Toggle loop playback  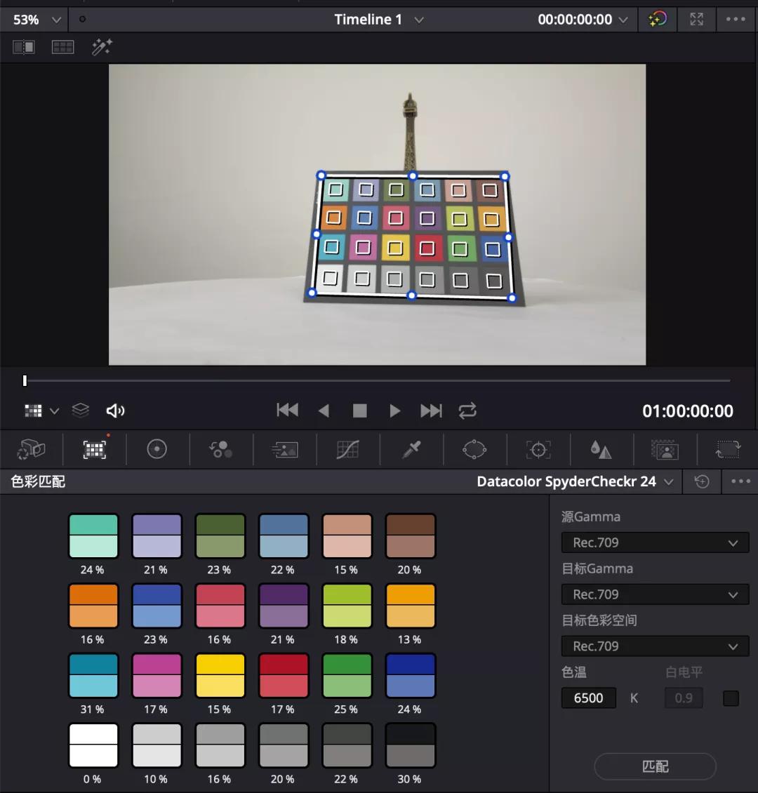tap(467, 411)
